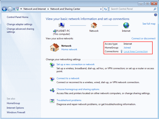Click the Forward navigation arrow button
Viewport: 159px width, 119px height.
10,9
